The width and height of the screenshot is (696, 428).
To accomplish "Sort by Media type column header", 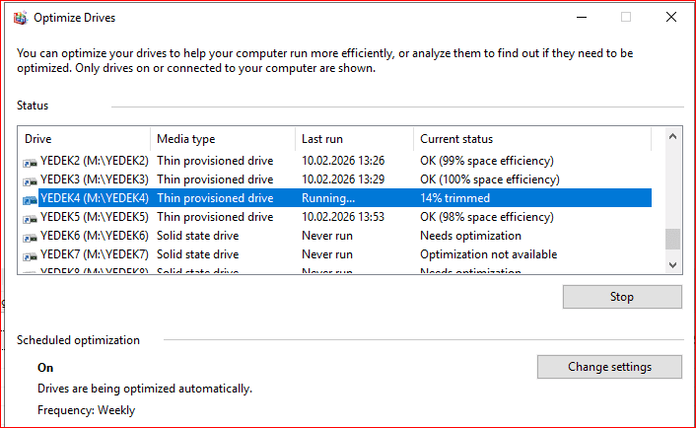I will 222,139.
